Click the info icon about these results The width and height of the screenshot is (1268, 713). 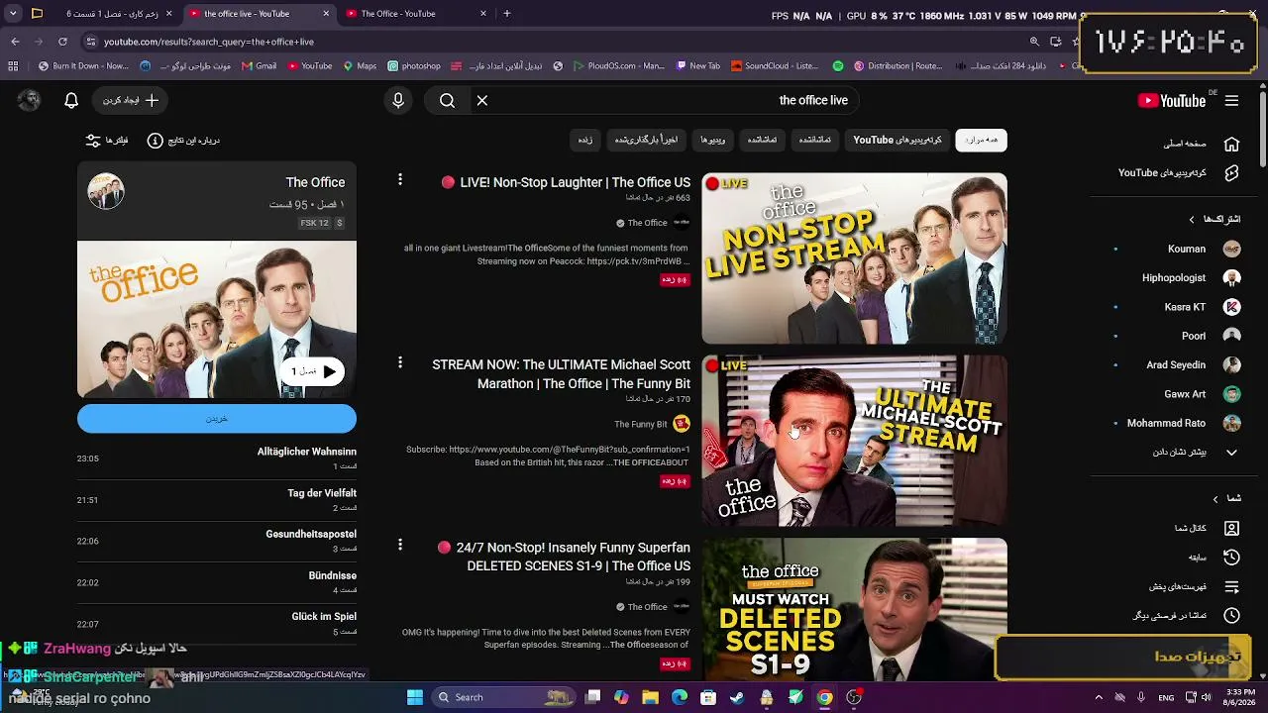[x=155, y=141]
